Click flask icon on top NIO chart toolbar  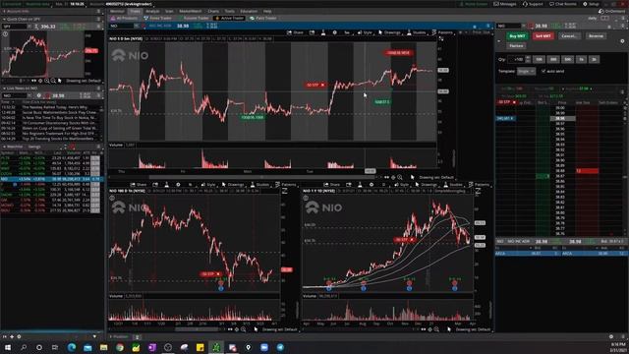[323, 32]
